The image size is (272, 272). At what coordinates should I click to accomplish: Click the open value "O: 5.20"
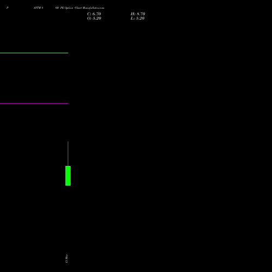point(94,18)
